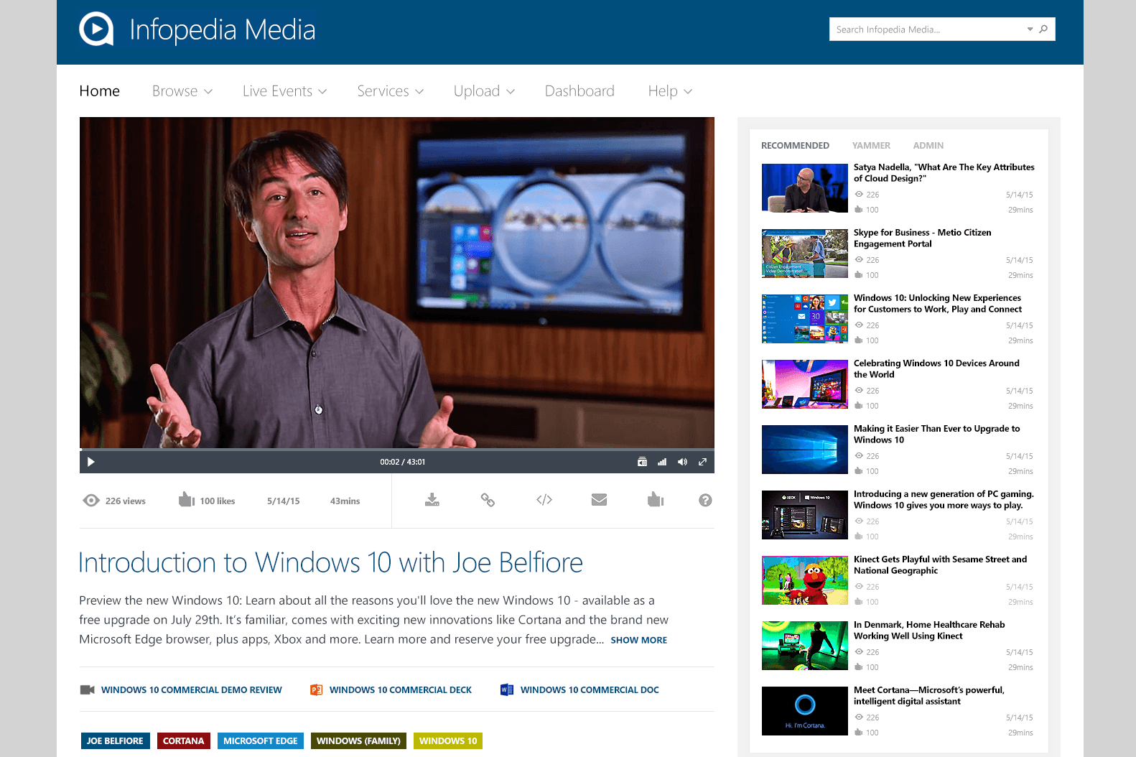Click the PowerPoint file icon
Viewport: 1136px width, 757px height.
pos(316,690)
